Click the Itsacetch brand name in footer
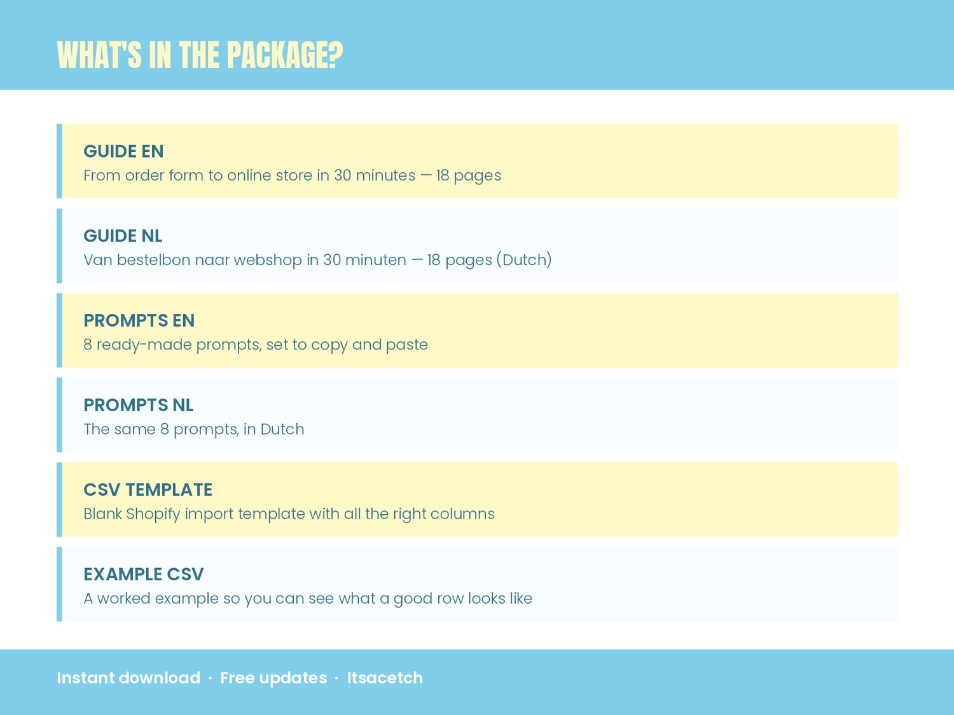Image resolution: width=954 pixels, height=715 pixels. pyautogui.click(x=385, y=678)
